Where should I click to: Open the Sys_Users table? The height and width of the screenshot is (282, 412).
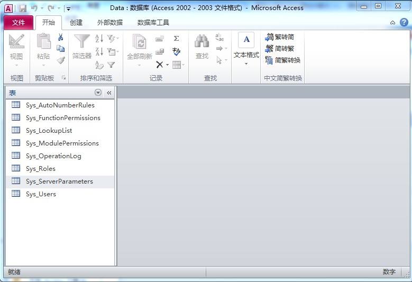click(41, 194)
